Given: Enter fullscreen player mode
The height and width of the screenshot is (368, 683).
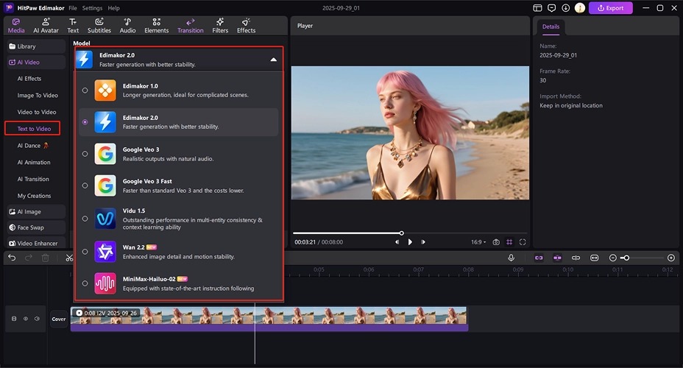Looking at the screenshot, I should click(523, 242).
